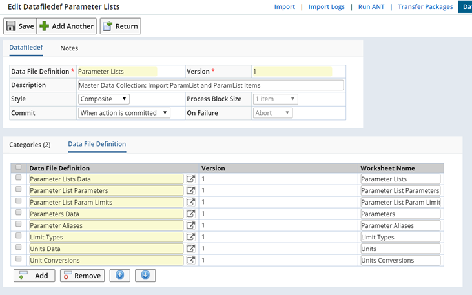Open the Unit Conversions lookup icon
The image size is (472, 295).
tap(190, 260)
